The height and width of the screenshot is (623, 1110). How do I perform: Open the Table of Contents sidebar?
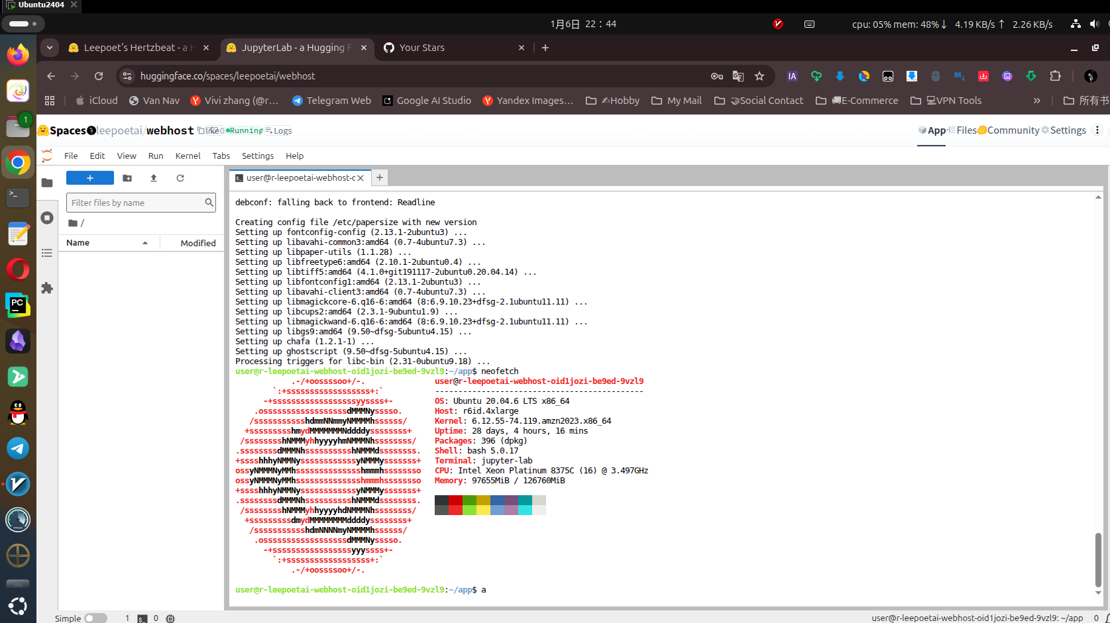coord(47,253)
